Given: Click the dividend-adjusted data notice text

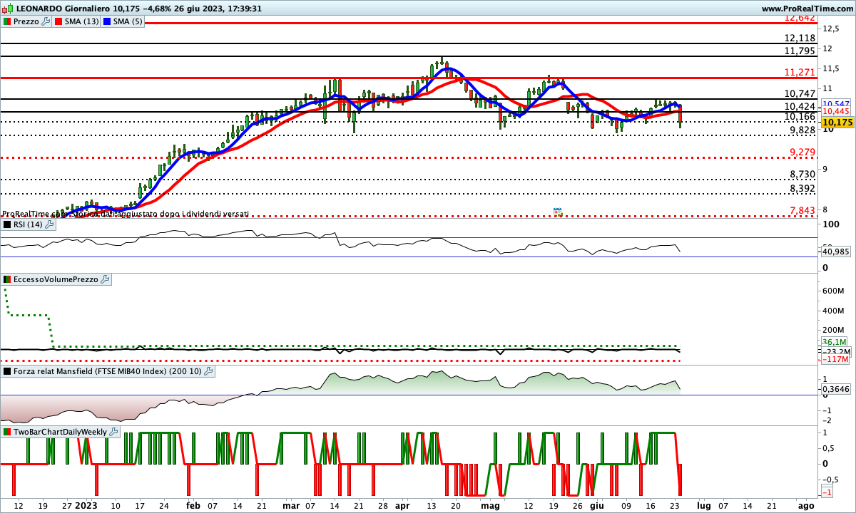Looking at the screenshot, I should point(126,213).
